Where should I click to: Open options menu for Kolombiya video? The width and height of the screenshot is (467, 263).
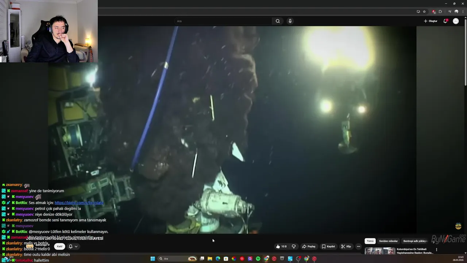(436, 250)
